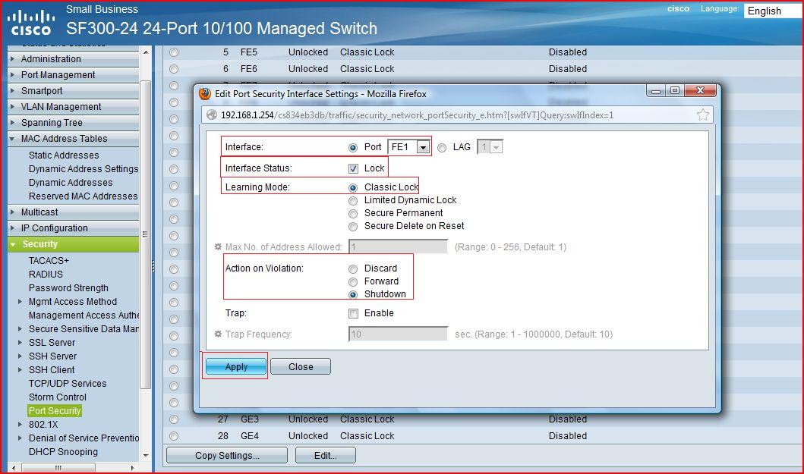Select the FE6 row radio button
Screen dimensions: 804x474
pos(174,69)
